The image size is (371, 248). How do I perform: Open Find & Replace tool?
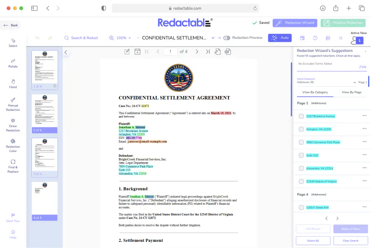13,166
